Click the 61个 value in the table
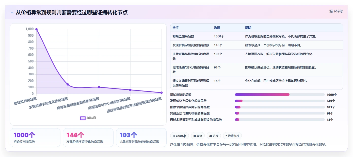This screenshot has height=157, width=353. [x=217, y=68]
